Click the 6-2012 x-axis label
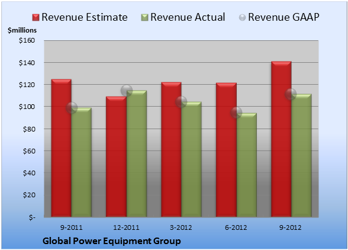 coord(236,227)
